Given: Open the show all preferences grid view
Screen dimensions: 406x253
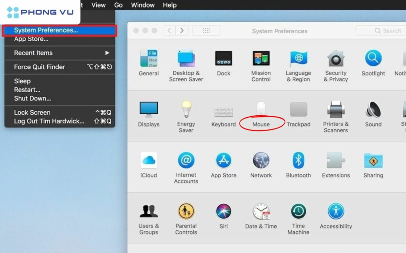Looking at the screenshot, I should click(x=206, y=30).
